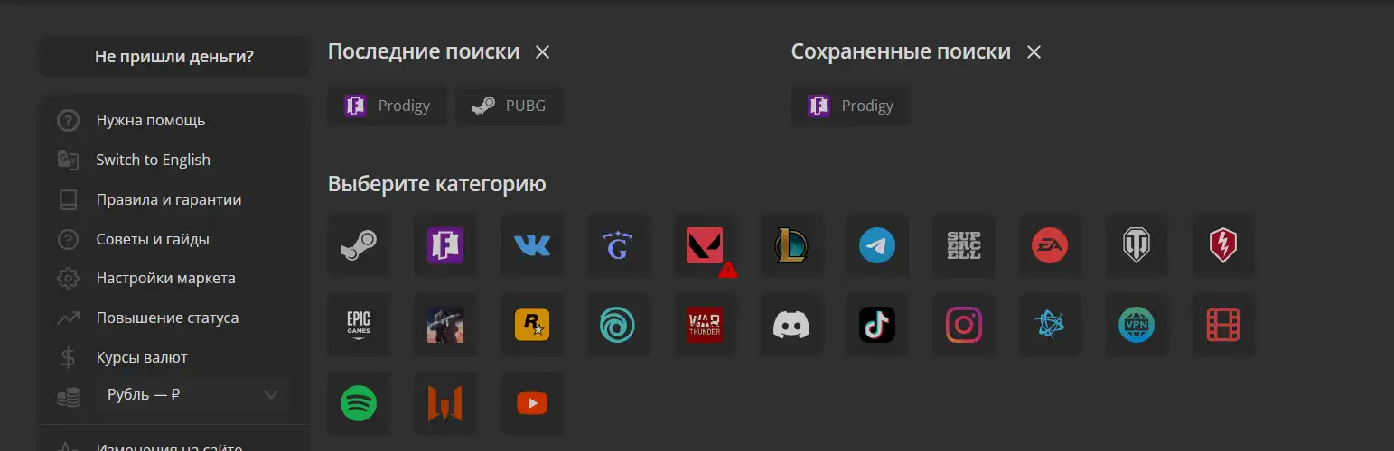
Task: Select the Discord category
Action: click(791, 325)
